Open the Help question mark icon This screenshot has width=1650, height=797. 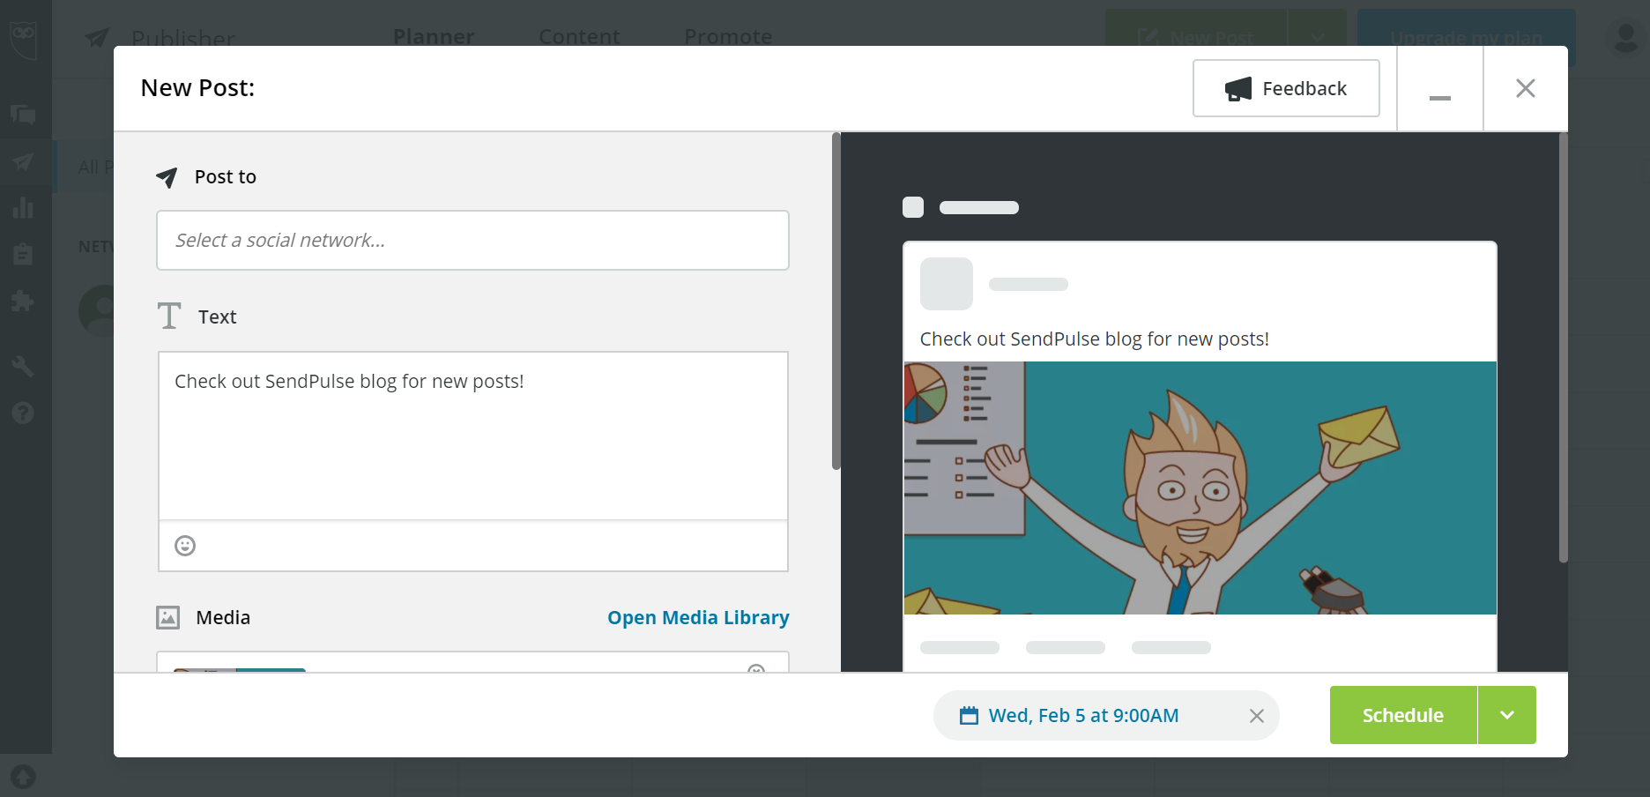coord(24,413)
